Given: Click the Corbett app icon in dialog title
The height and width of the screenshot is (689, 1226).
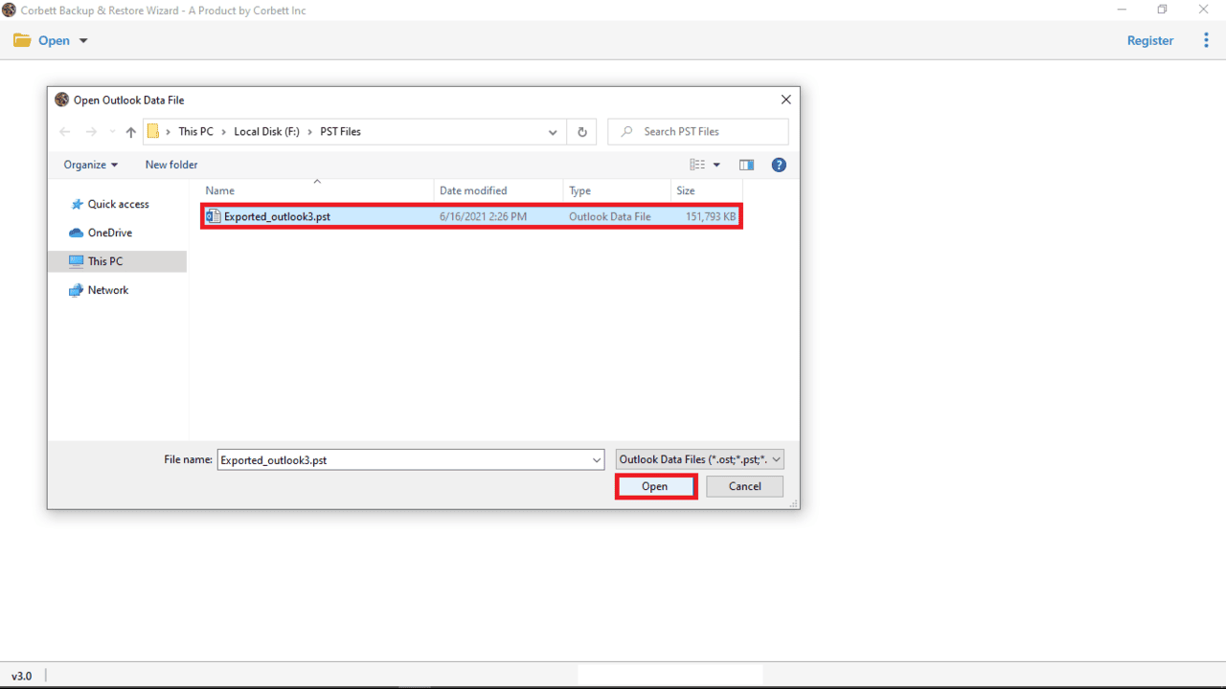Looking at the screenshot, I should (x=62, y=100).
